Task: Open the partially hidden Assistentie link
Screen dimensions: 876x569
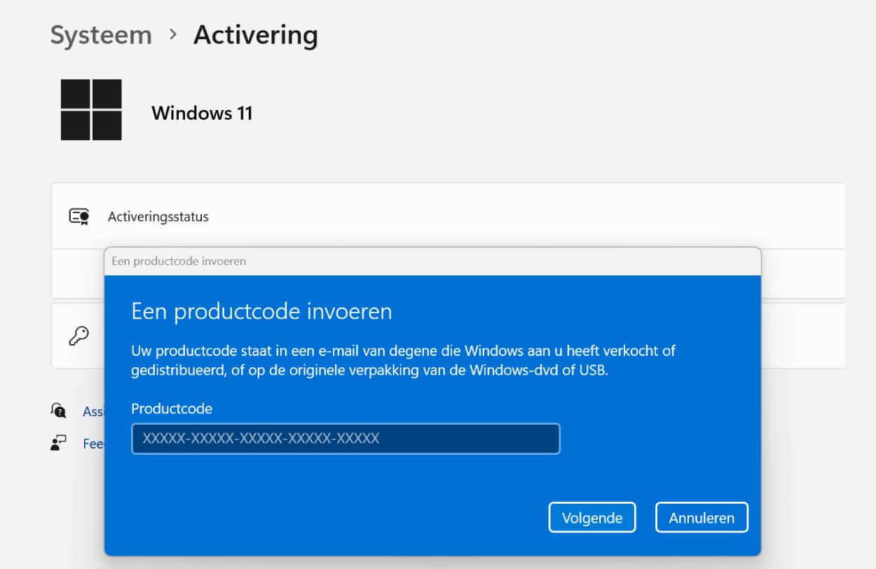Action: coord(93,411)
